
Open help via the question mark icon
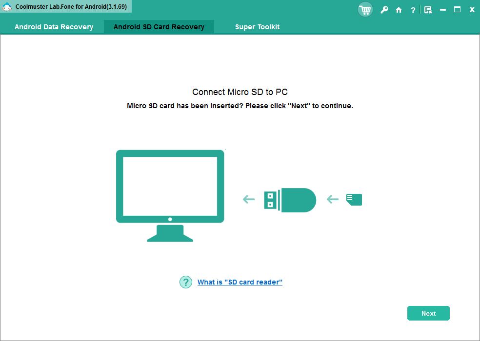click(413, 10)
